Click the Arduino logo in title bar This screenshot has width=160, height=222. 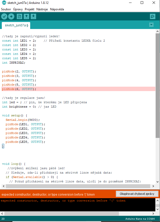pyautogui.click(x=3, y=3)
